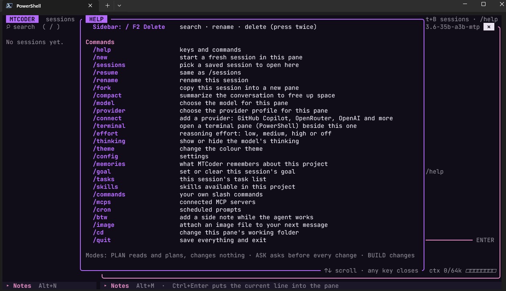Expand the bottom Notes panel Alt+M
Image resolution: width=506 pixels, height=291 pixels.
(x=129, y=286)
